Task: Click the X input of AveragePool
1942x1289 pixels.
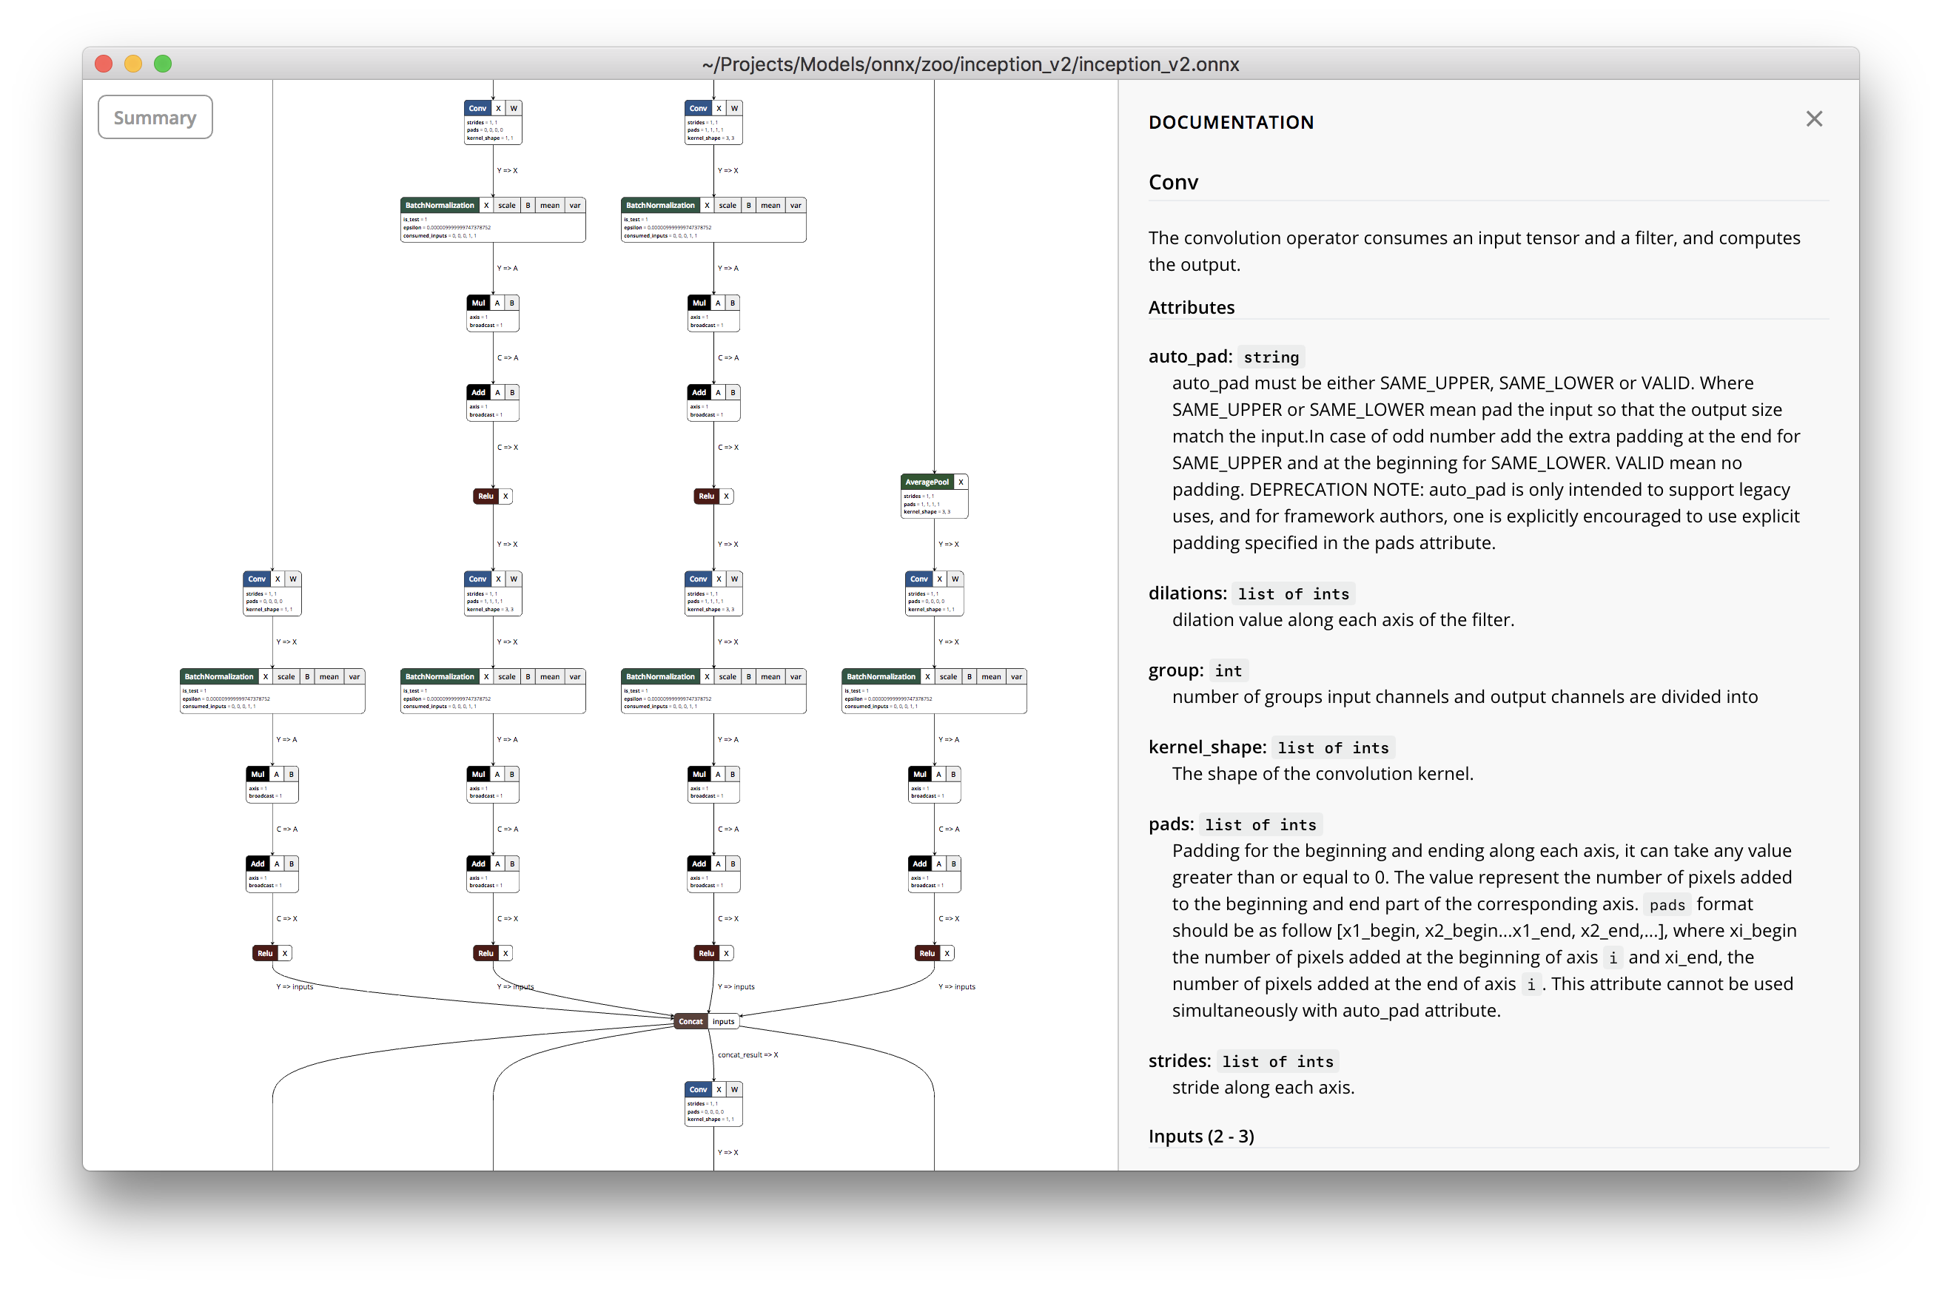Action: tap(961, 482)
